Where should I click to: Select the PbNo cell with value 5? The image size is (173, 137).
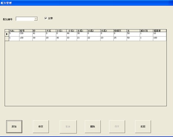pyautogui.click(x=14, y=34)
